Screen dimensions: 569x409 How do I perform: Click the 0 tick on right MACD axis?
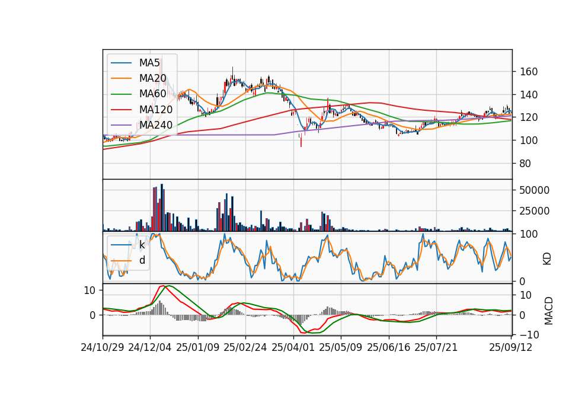click(x=523, y=315)
